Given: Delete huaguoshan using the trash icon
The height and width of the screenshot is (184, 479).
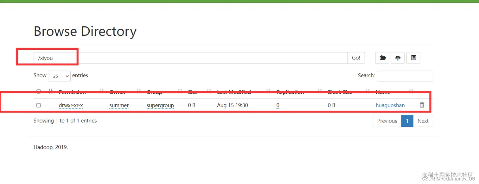Looking at the screenshot, I should tap(422, 105).
